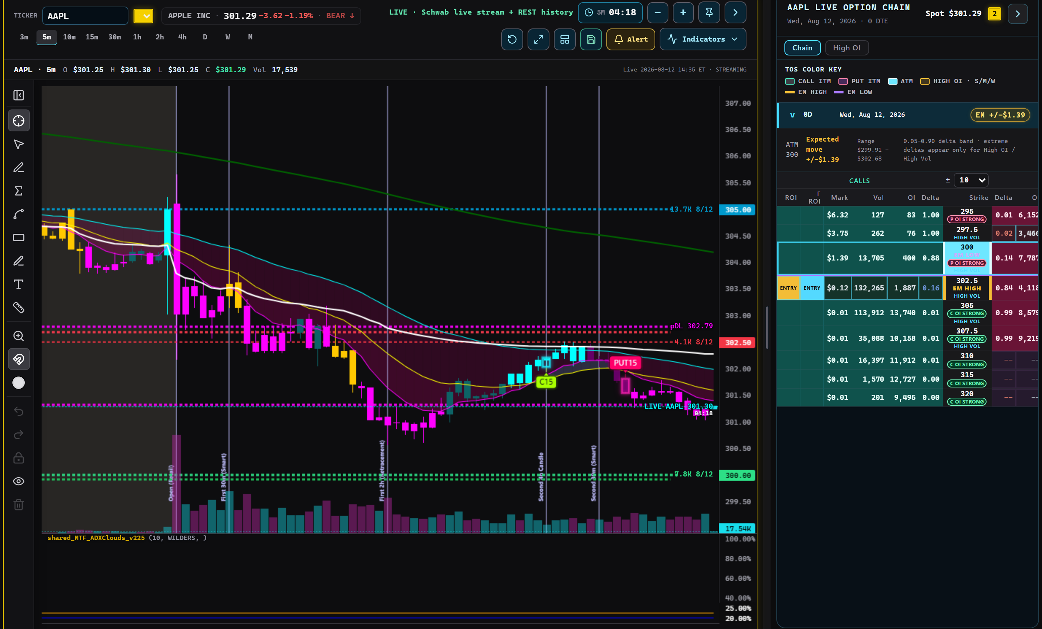Screen dimensions: 1042x629
Task: Click the cyan ENTRY cell
Action: (812, 288)
